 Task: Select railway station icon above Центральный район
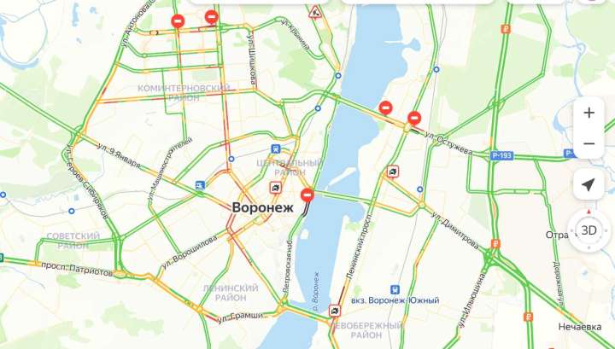point(276,148)
